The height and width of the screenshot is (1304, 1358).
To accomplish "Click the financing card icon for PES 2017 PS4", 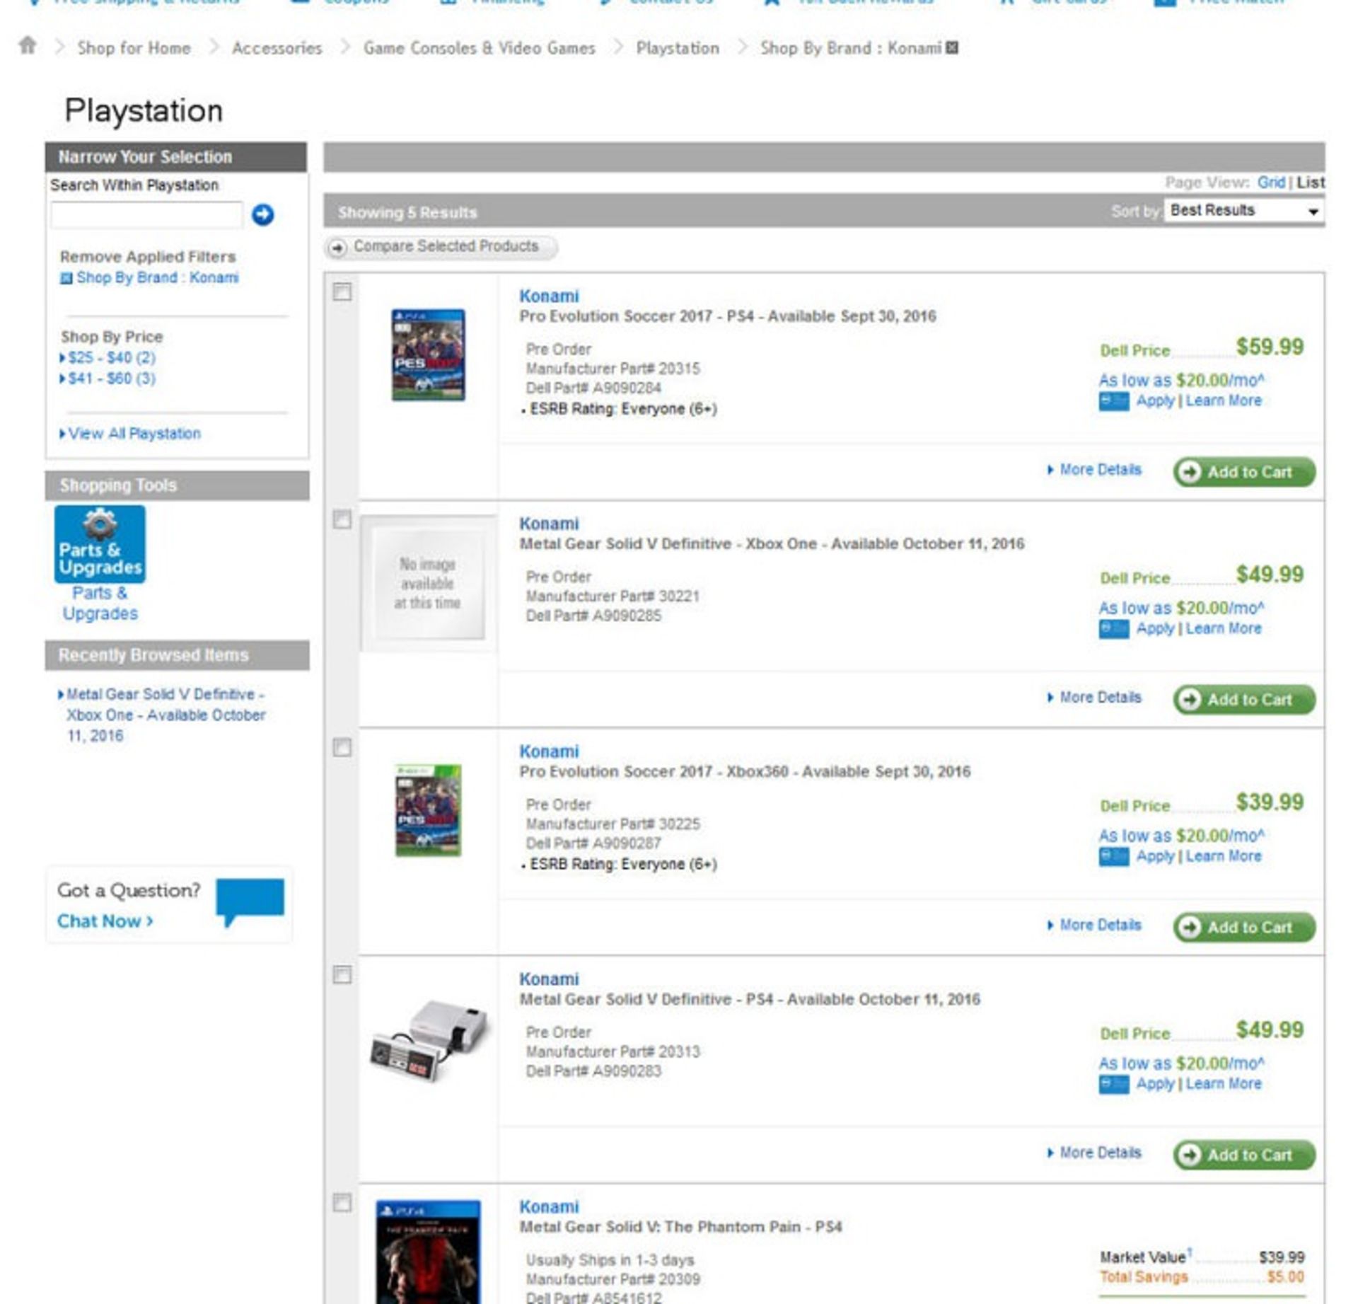I will tap(1113, 401).
